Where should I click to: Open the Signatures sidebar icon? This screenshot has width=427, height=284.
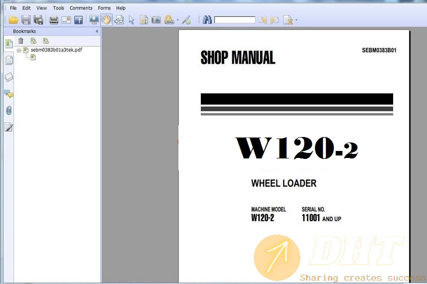click(x=8, y=127)
